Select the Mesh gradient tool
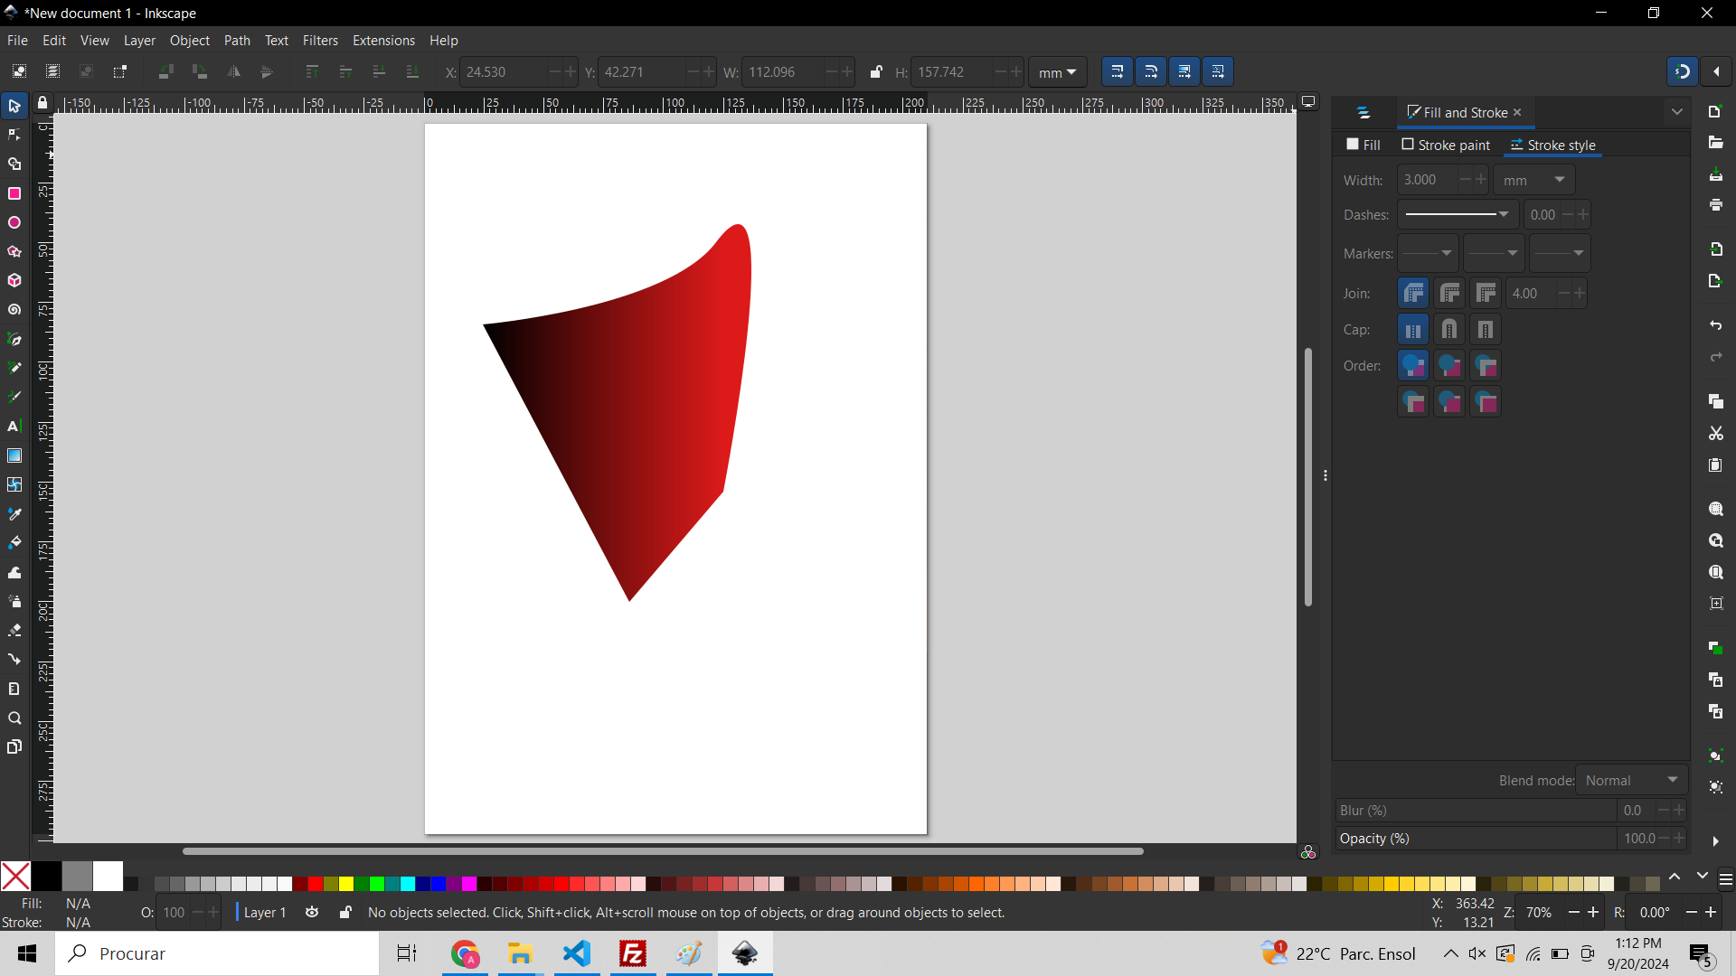 pyautogui.click(x=14, y=484)
